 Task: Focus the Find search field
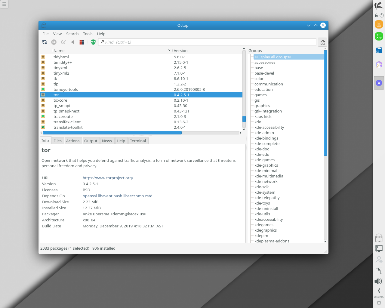pyautogui.click(x=207, y=42)
